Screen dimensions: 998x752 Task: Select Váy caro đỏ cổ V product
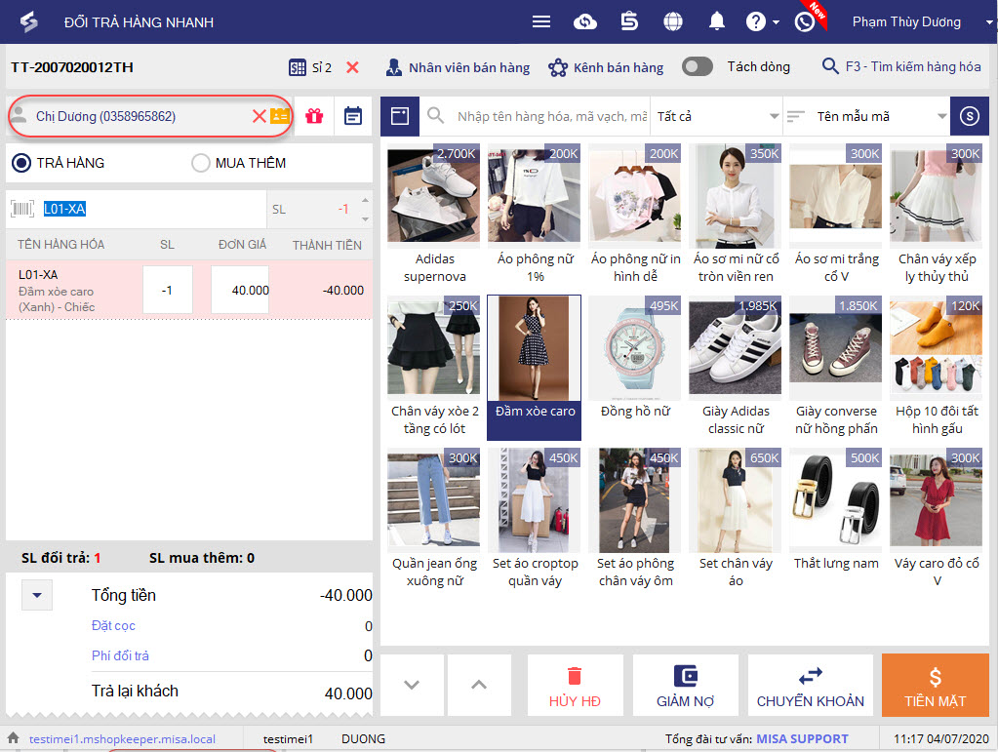[x=937, y=520]
